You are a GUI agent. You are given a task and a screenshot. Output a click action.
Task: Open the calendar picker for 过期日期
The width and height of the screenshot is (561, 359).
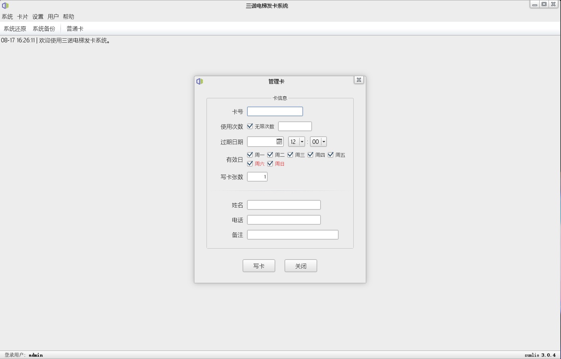pos(279,141)
